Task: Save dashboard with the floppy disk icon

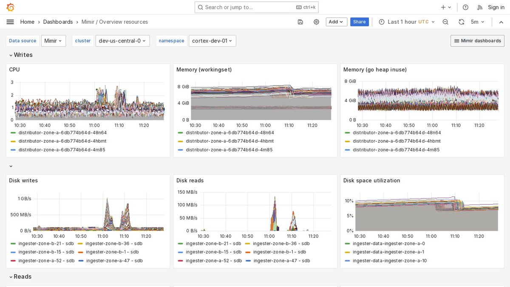Action: click(x=300, y=22)
